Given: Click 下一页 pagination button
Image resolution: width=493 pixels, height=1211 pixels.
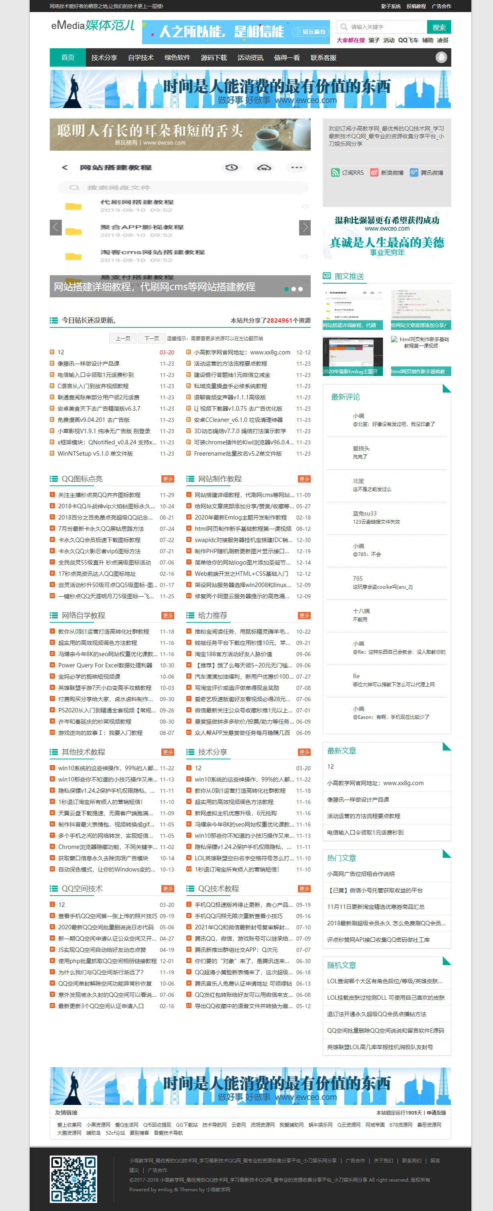Looking at the screenshot, I should [x=151, y=338].
